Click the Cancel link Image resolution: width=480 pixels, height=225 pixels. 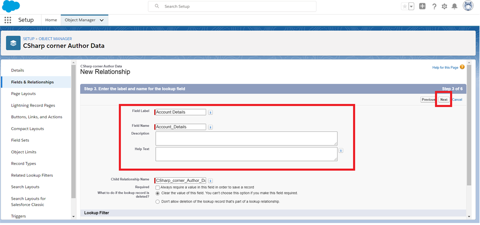(x=457, y=100)
